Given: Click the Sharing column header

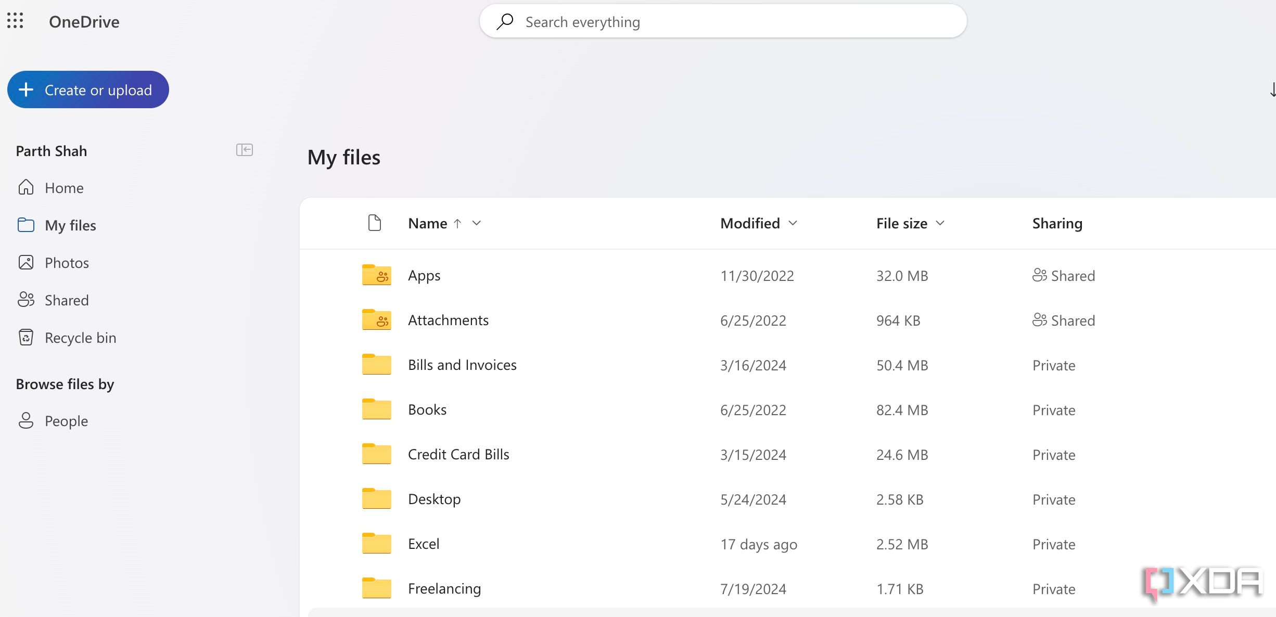Looking at the screenshot, I should pyautogui.click(x=1057, y=224).
